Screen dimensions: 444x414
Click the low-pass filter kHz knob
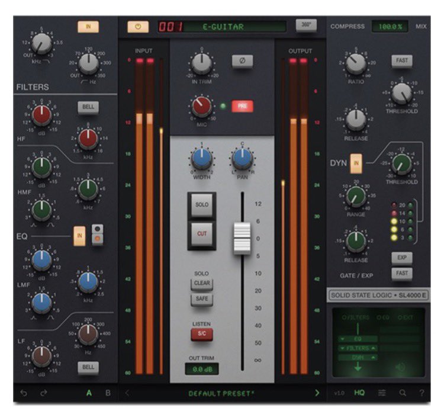[41, 43]
